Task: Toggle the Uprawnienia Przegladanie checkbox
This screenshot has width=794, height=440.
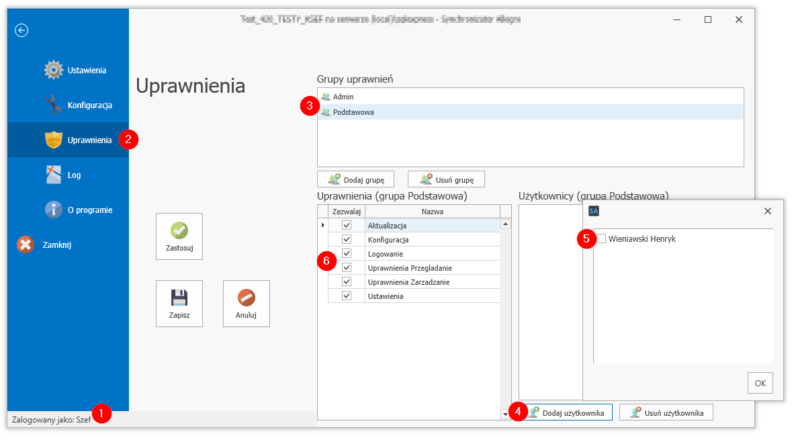Action: click(347, 268)
